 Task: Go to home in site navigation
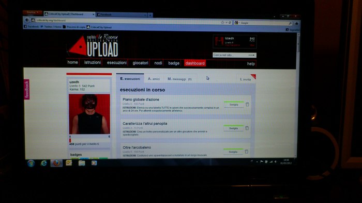(x=72, y=62)
